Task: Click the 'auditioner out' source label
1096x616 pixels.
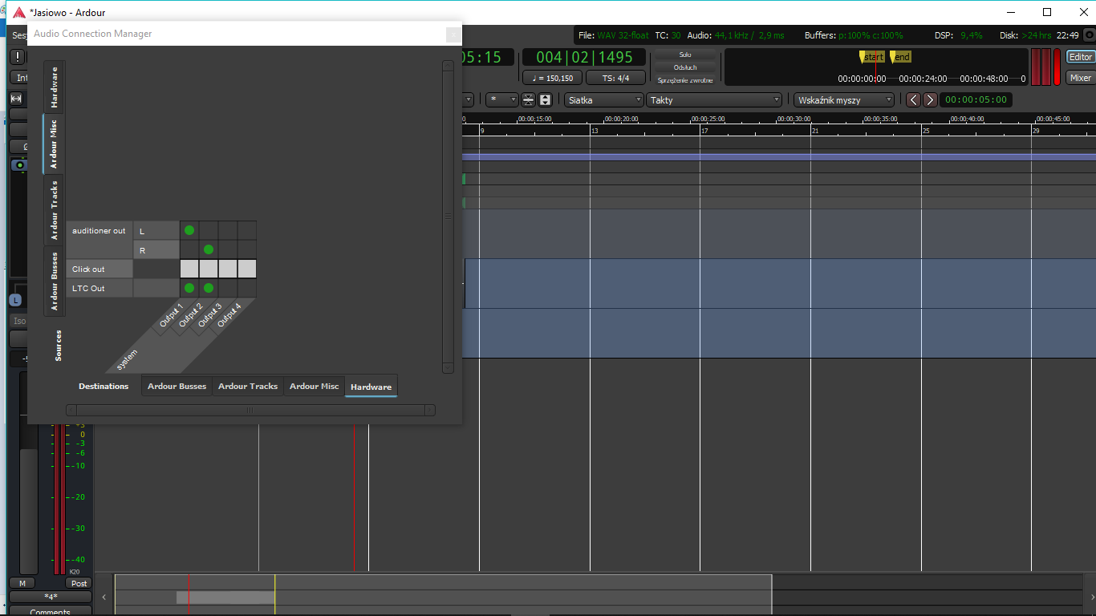Action: point(99,231)
